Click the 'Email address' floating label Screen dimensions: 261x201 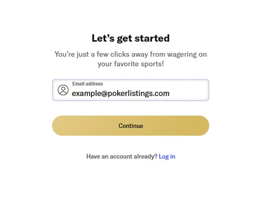click(x=87, y=84)
